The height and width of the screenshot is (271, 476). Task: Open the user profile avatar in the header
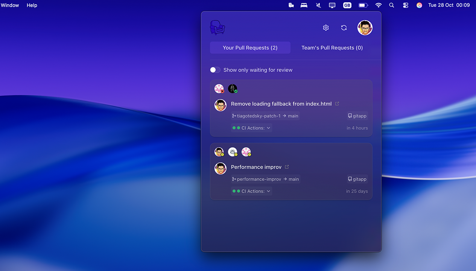[365, 28]
